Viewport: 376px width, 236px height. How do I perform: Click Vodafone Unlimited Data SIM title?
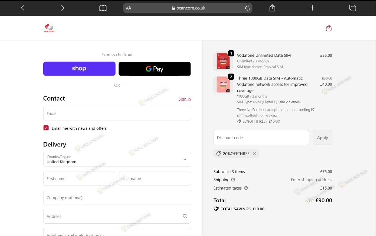tap(264, 55)
